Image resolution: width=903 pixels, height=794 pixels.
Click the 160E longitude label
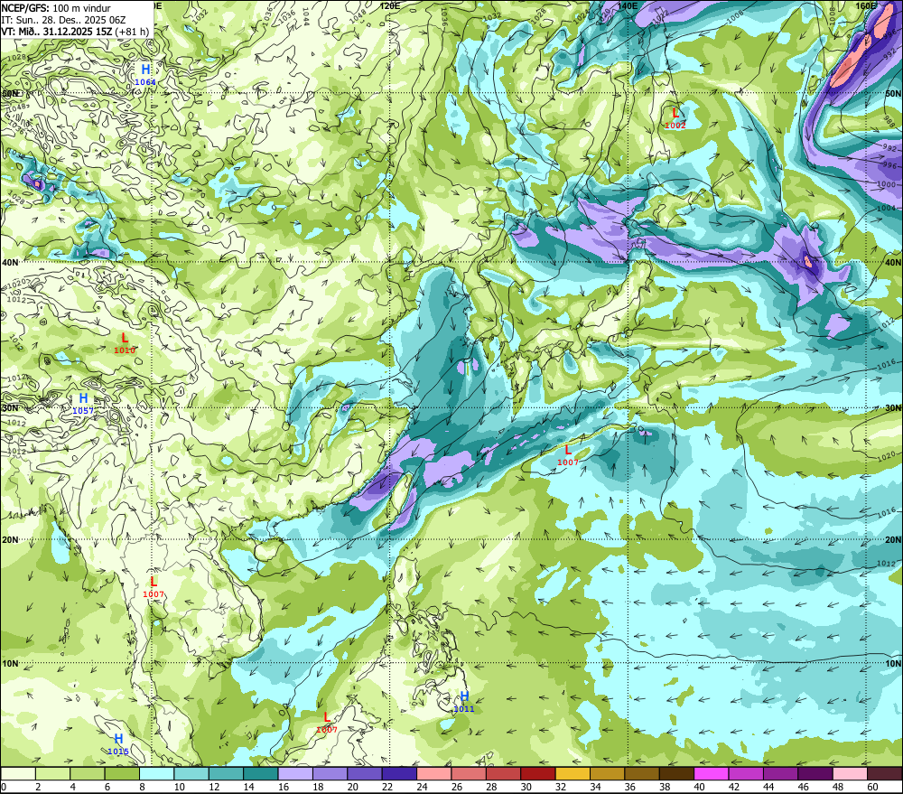pos(866,5)
